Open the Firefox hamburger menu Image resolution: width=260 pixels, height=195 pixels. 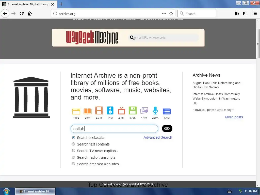(x=255, y=14)
